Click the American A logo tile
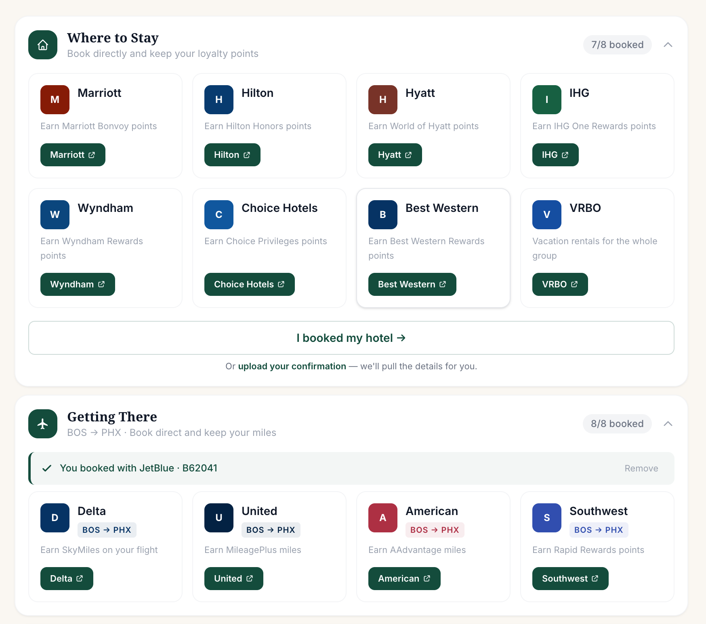Viewport: 706px width, 624px height. point(383,518)
